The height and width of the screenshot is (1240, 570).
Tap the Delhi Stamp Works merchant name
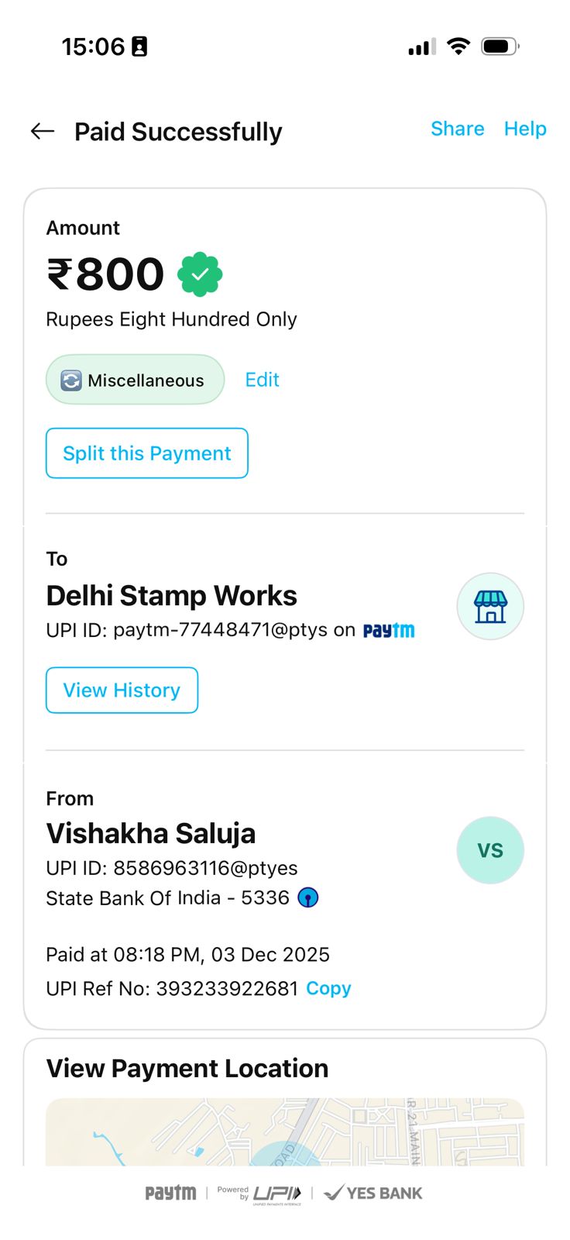pyautogui.click(x=171, y=596)
